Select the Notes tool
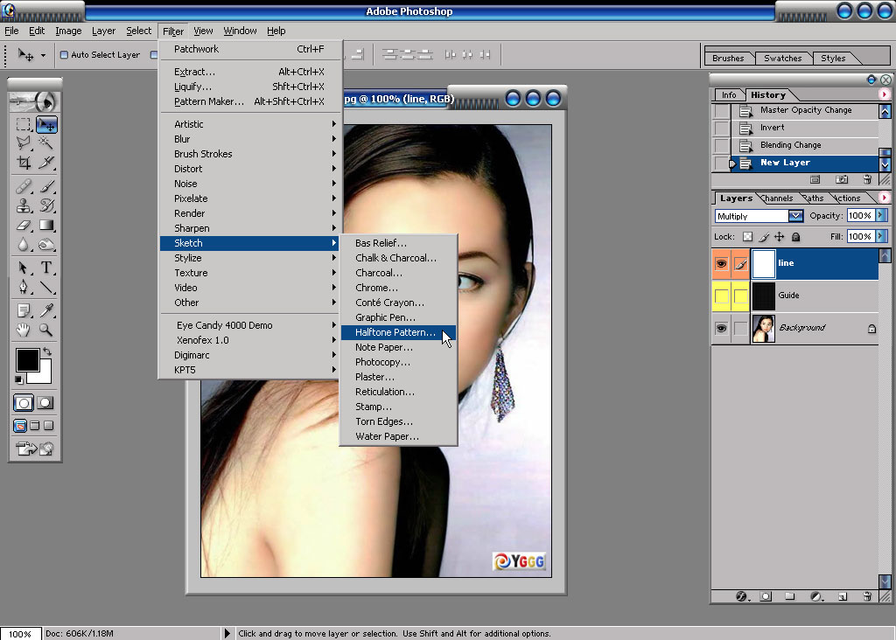The width and height of the screenshot is (896, 640). pyautogui.click(x=23, y=310)
